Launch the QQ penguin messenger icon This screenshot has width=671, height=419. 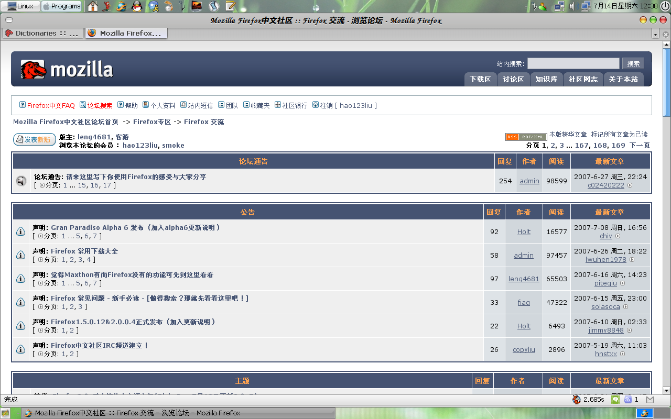click(137, 6)
